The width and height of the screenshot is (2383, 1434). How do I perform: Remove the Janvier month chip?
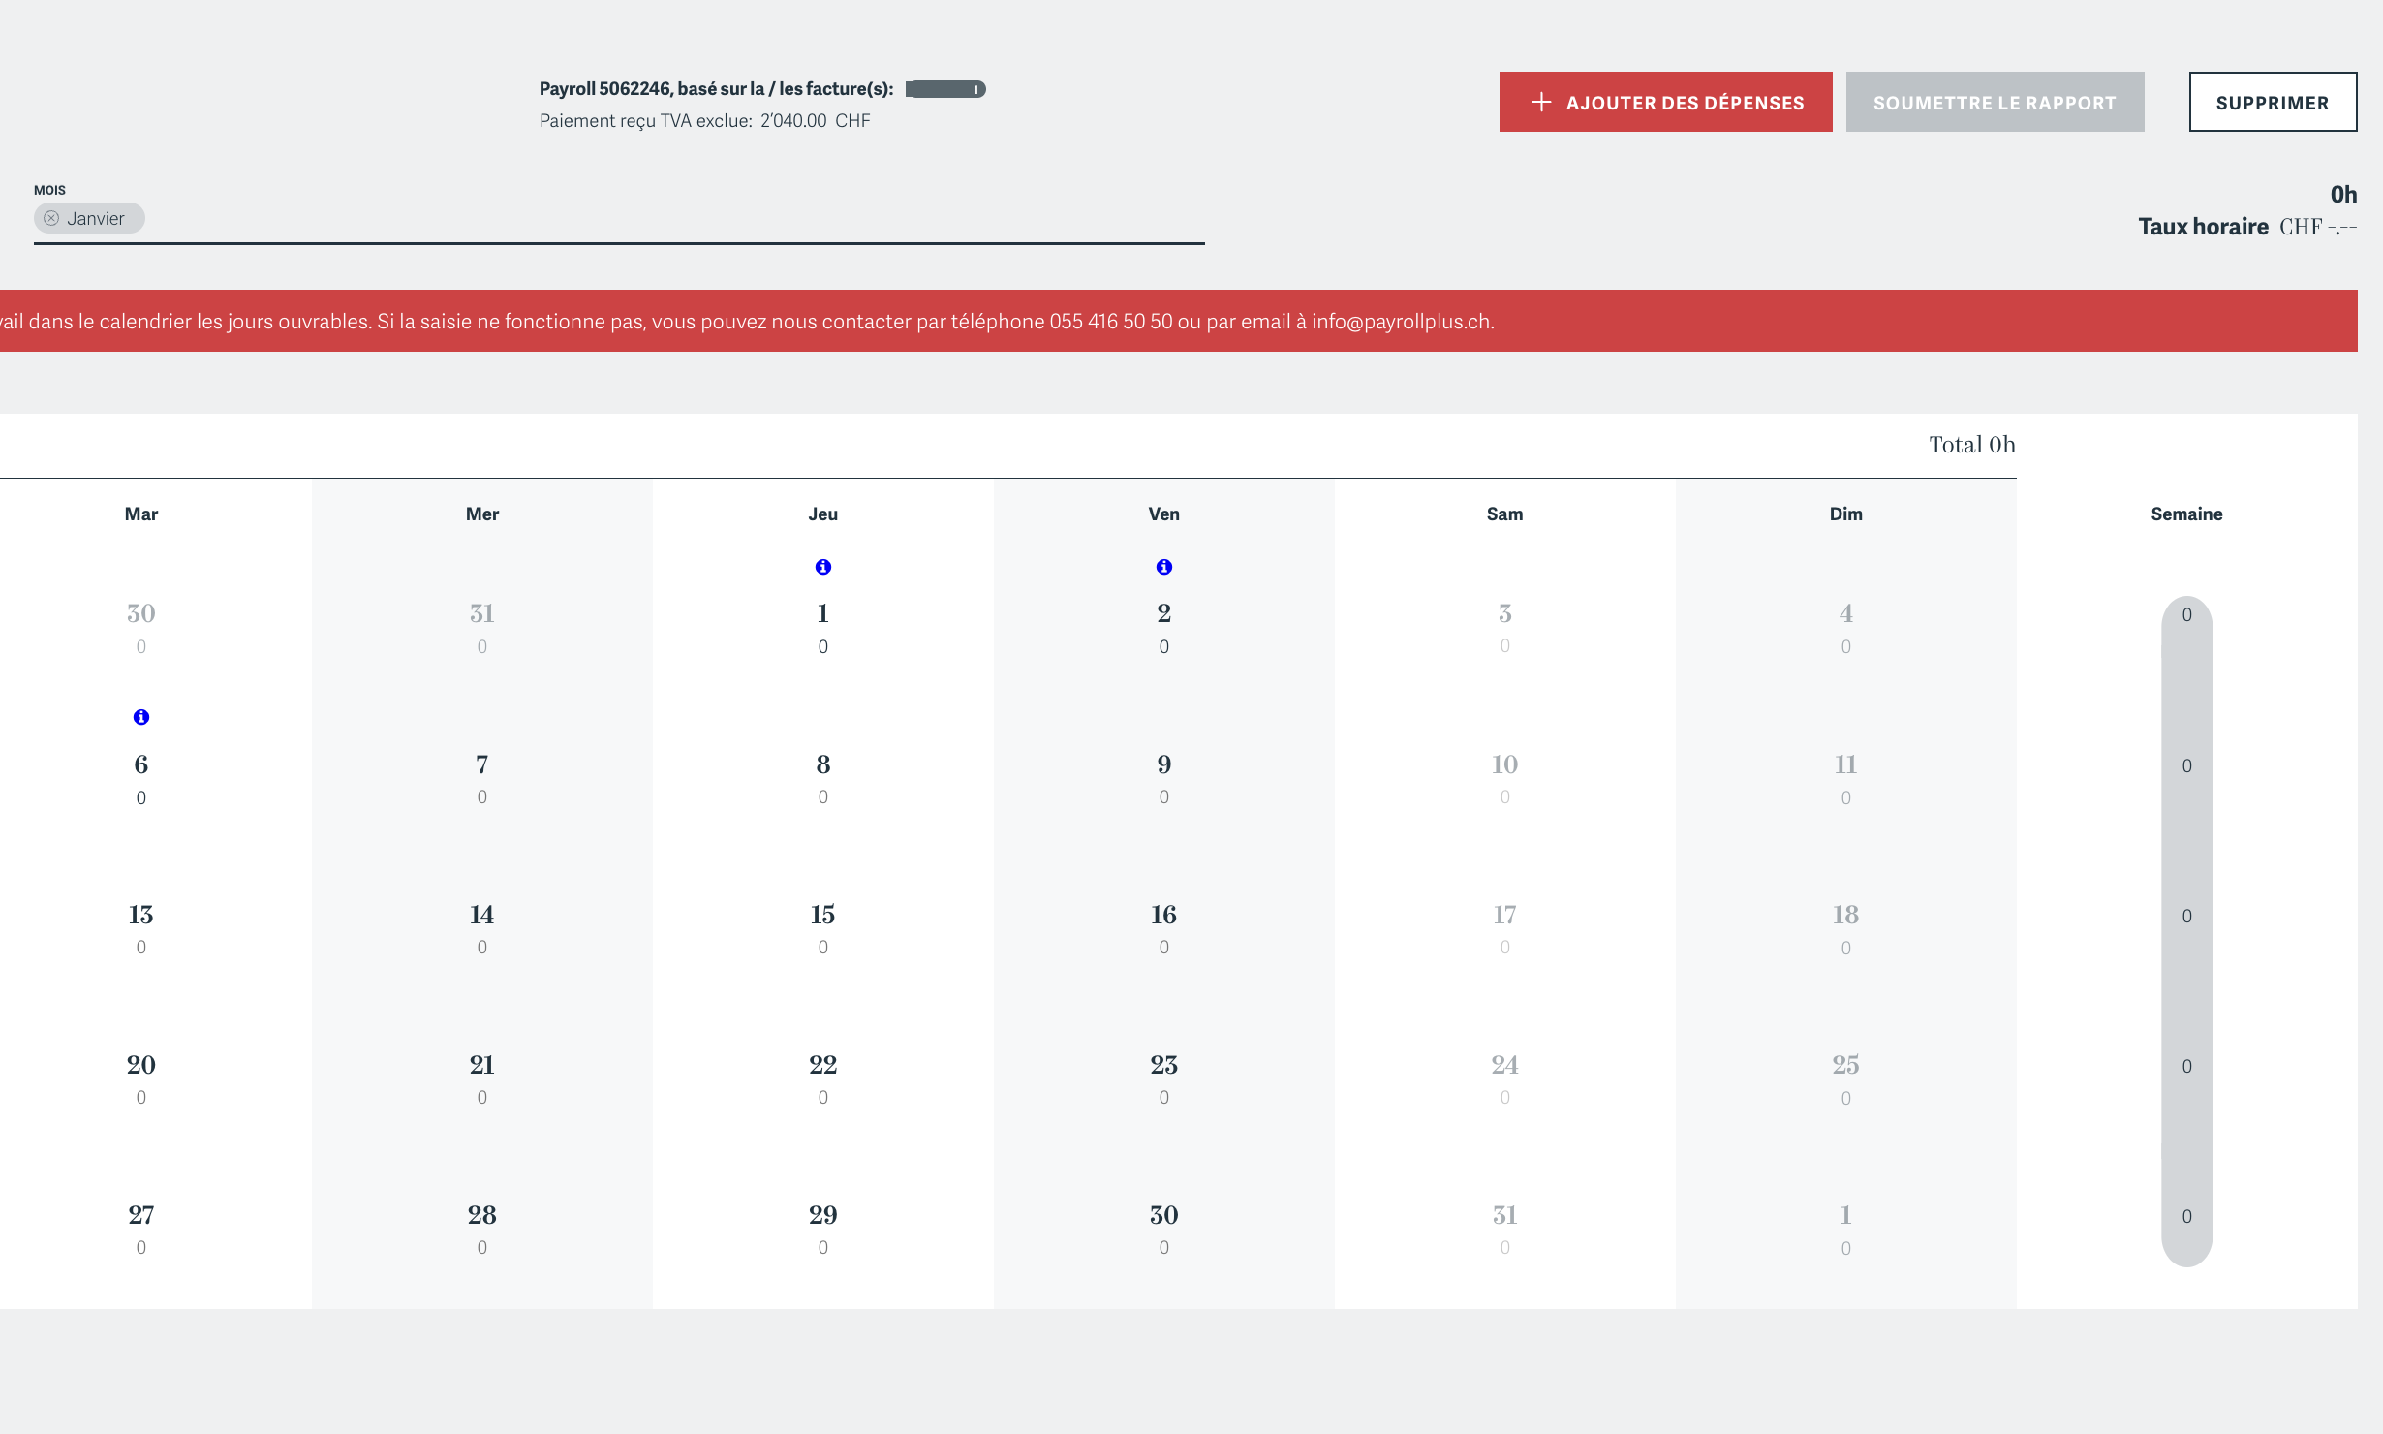tap(51, 219)
